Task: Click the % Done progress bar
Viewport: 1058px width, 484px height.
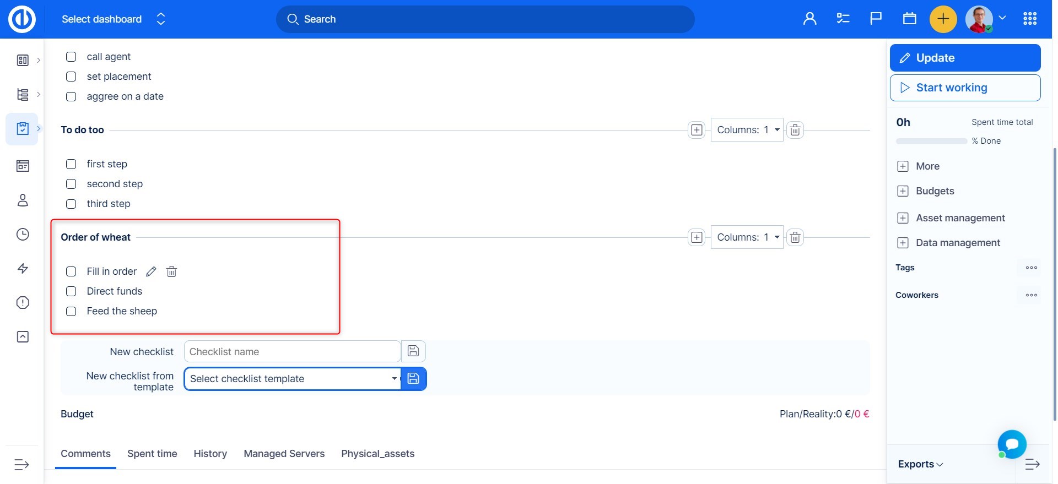Action: click(x=931, y=142)
